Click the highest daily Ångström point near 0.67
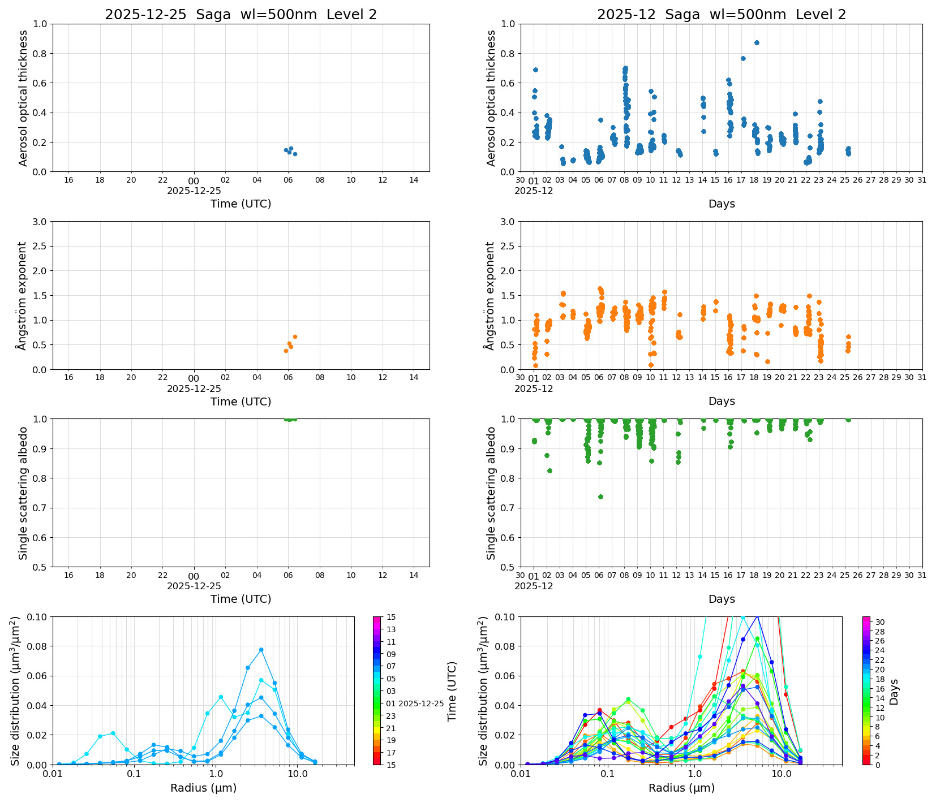Image resolution: width=936 pixels, height=803 pixels. 295,336
